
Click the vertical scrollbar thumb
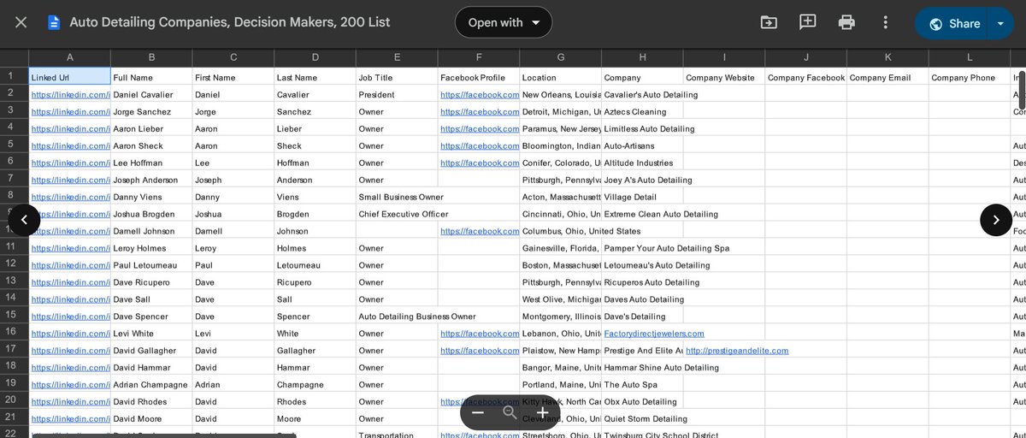[1022, 90]
